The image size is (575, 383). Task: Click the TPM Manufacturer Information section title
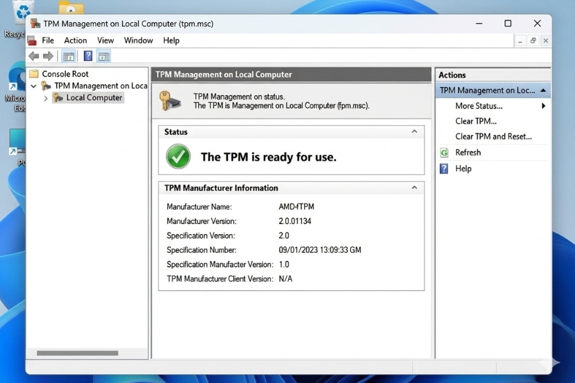point(221,188)
